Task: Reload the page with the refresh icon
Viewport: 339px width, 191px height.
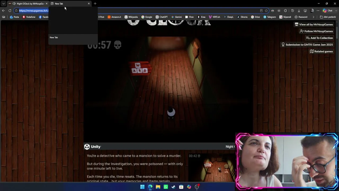Action: click(x=10, y=11)
